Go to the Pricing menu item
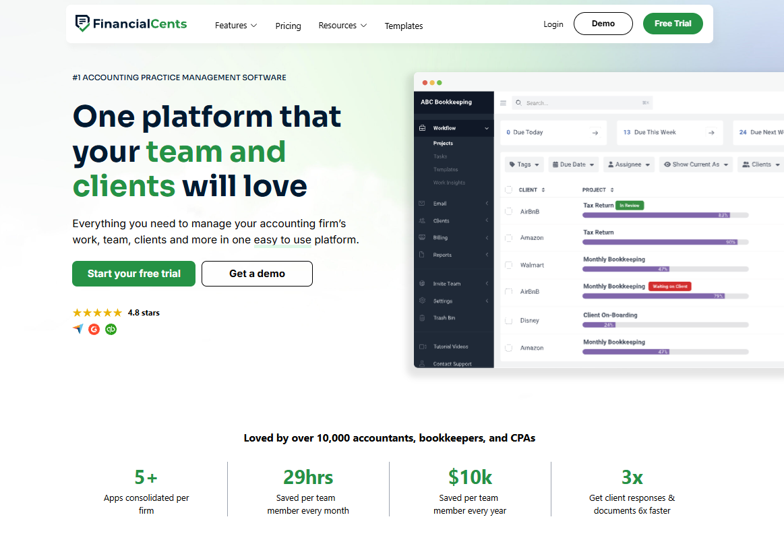Image resolution: width=784 pixels, height=542 pixels. click(x=288, y=26)
